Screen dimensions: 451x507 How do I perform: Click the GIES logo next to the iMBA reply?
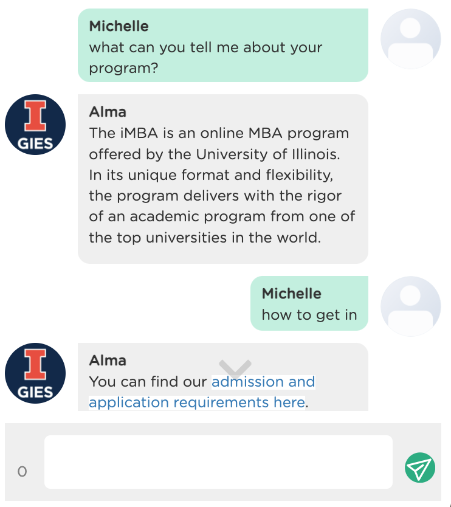coord(35,125)
